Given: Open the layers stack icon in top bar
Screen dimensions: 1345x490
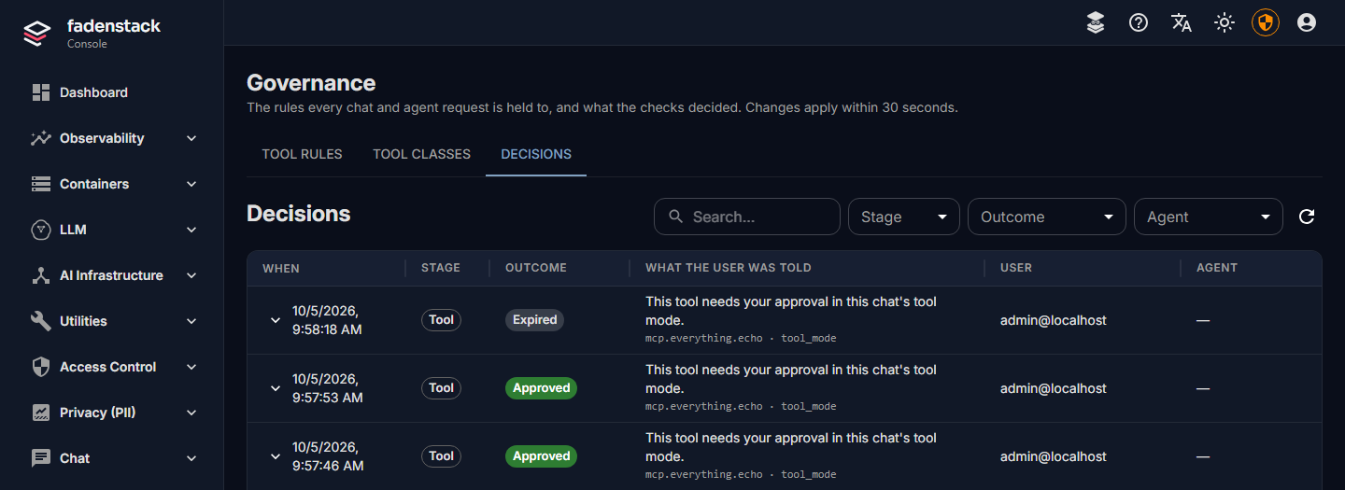Looking at the screenshot, I should (1096, 22).
